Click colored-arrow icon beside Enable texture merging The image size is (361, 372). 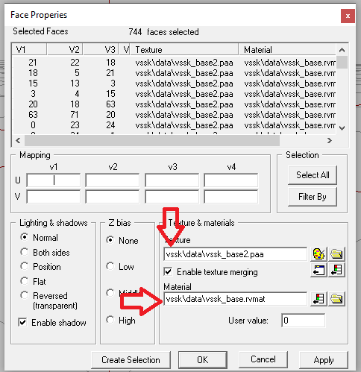tap(336, 271)
